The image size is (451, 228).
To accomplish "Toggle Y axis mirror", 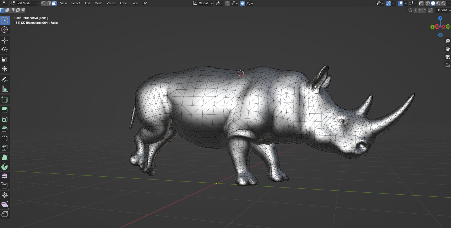I will [420, 10].
